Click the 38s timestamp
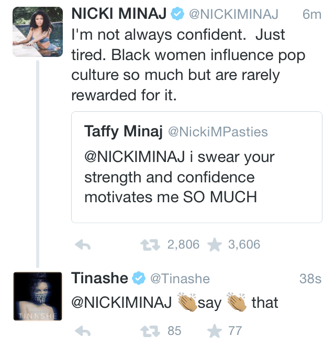 tap(310, 279)
